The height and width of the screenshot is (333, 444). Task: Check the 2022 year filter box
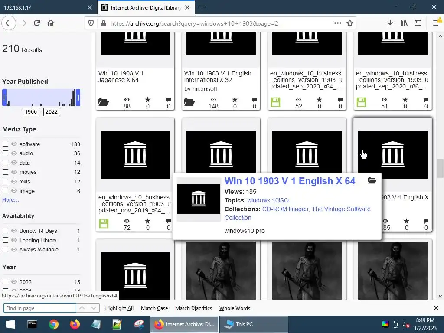click(x=5, y=282)
